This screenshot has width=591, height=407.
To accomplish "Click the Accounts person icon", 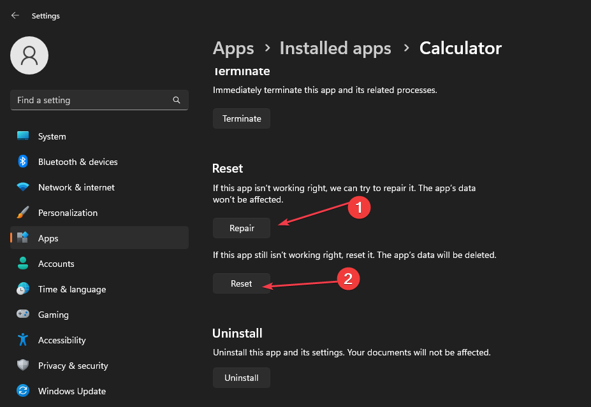I will click(23, 263).
